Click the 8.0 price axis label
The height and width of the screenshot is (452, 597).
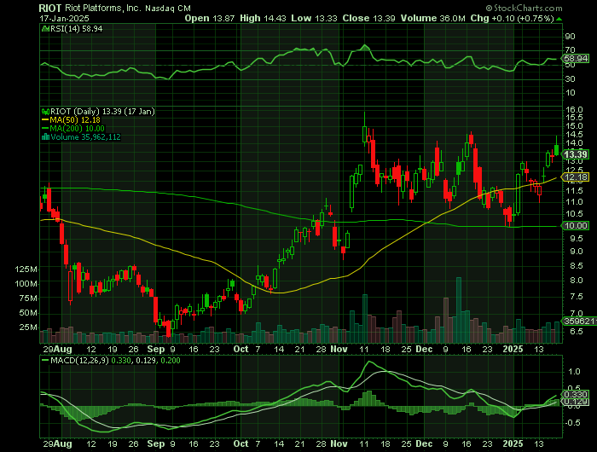[x=577, y=281]
